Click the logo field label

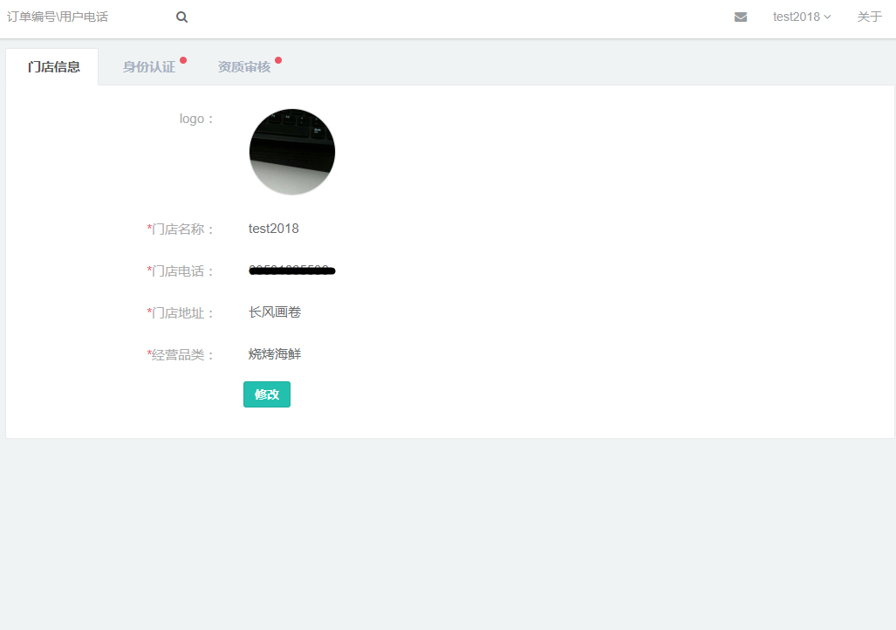tap(196, 119)
